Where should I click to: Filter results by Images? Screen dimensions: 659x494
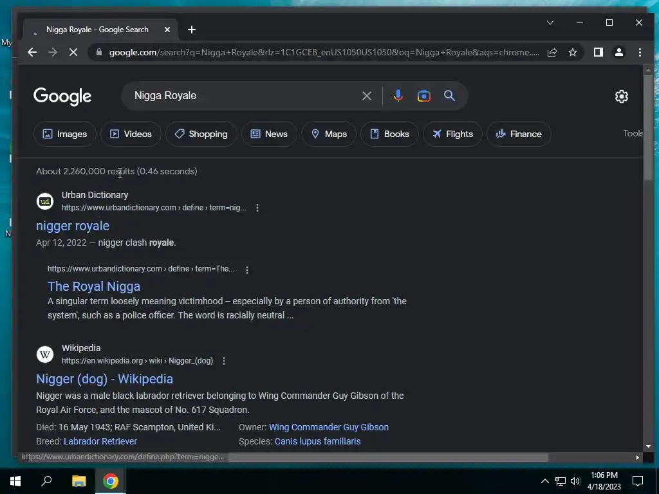click(65, 134)
